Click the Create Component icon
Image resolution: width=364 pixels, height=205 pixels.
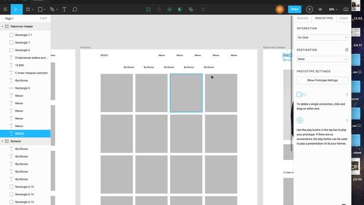[x=169, y=10]
